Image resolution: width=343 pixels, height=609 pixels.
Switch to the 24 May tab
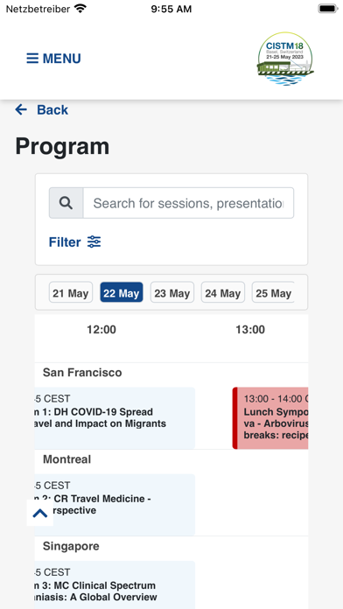(x=223, y=292)
